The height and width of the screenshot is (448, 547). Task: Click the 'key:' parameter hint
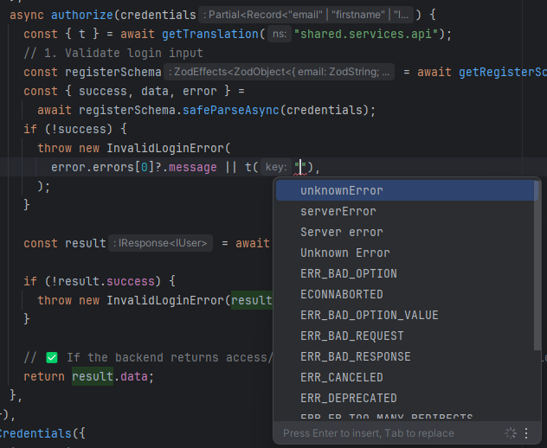276,167
